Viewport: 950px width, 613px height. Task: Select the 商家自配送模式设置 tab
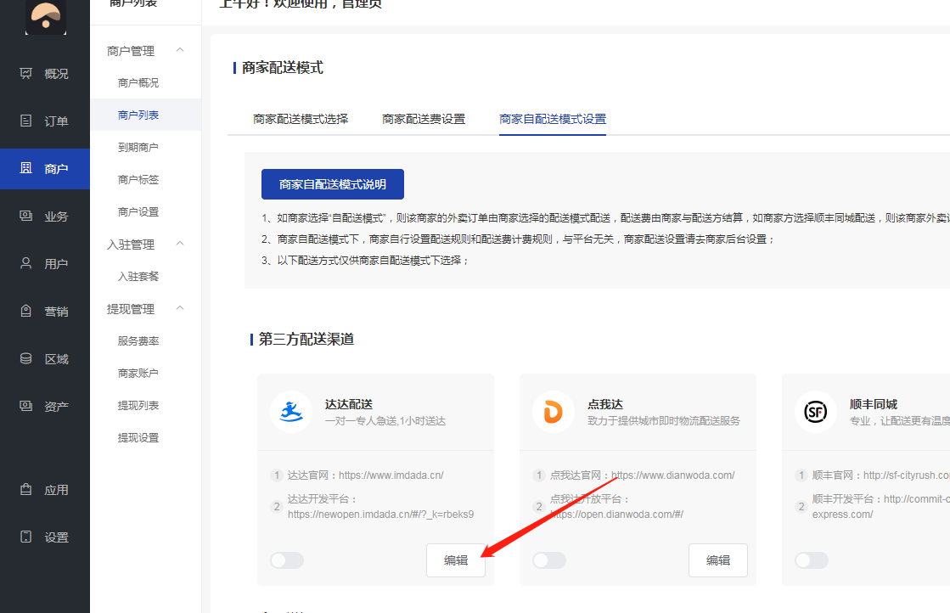click(553, 120)
